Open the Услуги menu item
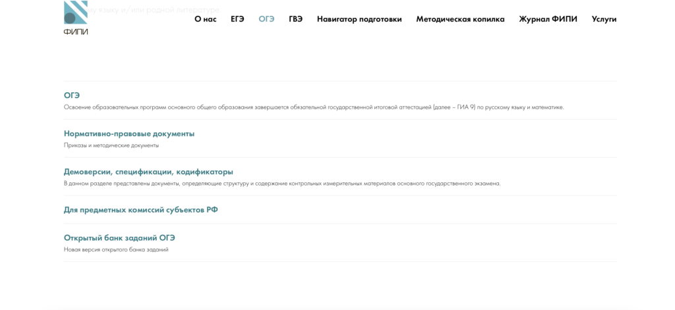This screenshot has height=310, width=675. point(604,19)
